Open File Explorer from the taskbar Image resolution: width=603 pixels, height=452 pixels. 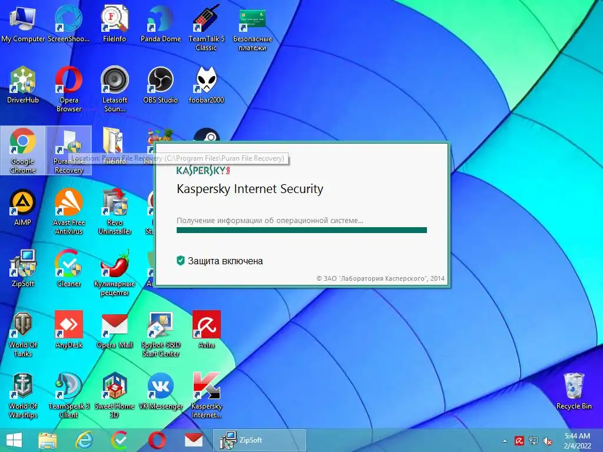(48, 440)
